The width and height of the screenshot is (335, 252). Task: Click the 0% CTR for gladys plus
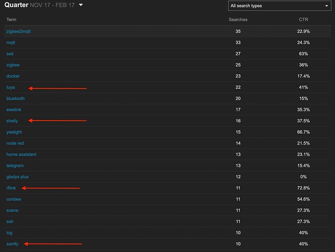click(303, 177)
